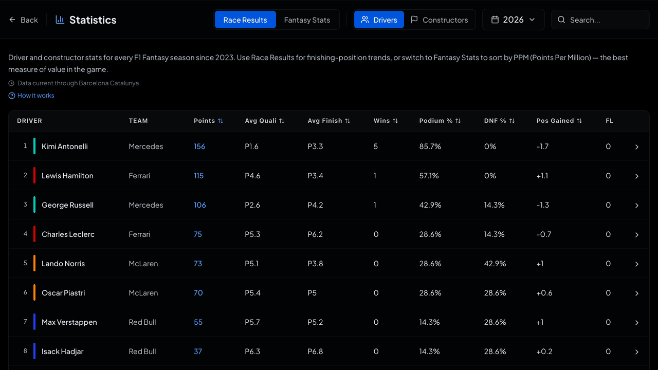This screenshot has height=370, width=658.
Task: Click the sort icon next to Wins
Action: click(x=395, y=121)
